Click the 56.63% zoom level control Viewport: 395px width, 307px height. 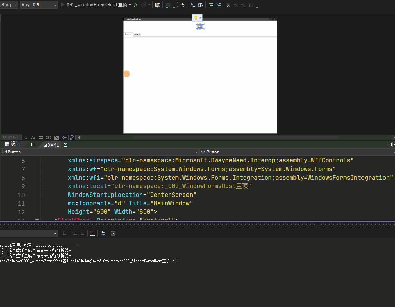pyautogui.click(x=10, y=137)
